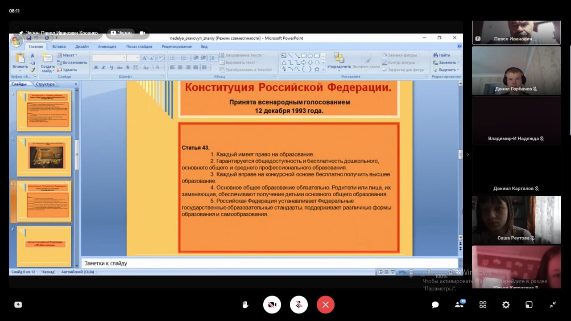Switch to the Структура pane tab

click(x=46, y=84)
